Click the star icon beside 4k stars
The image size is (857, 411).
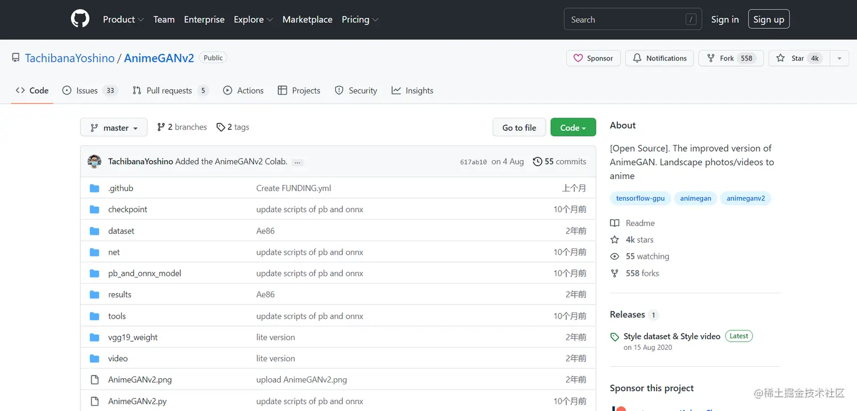(614, 239)
